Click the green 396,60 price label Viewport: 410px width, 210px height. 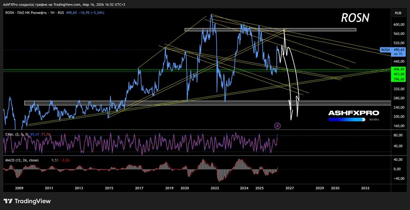398,79
